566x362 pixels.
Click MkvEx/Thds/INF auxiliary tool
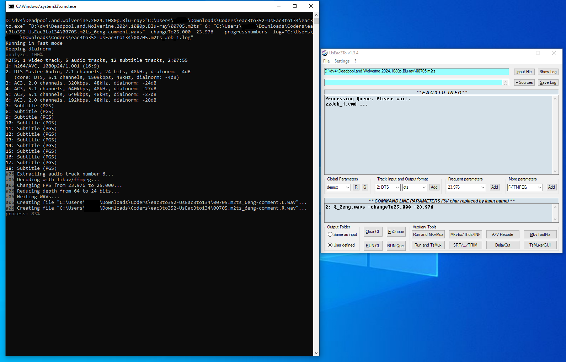coord(465,234)
